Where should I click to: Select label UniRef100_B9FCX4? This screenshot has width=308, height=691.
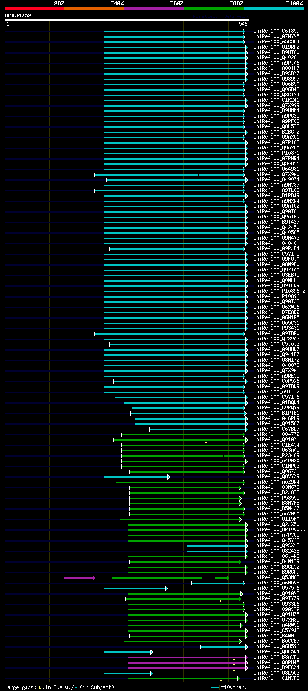276,668
